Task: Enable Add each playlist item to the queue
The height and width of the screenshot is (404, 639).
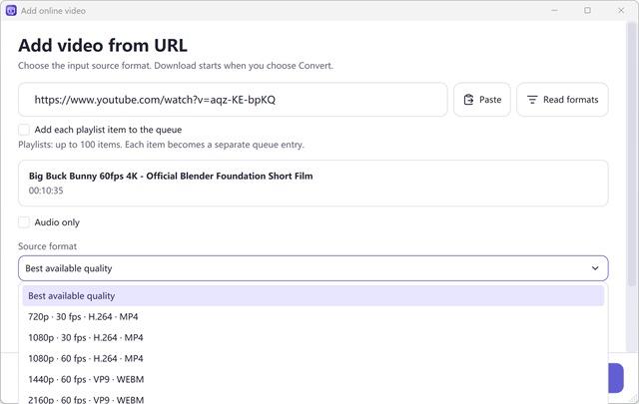Action: (24, 130)
